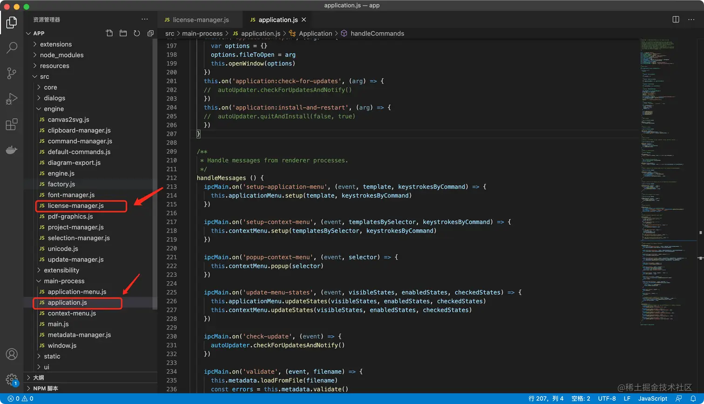The width and height of the screenshot is (704, 404).
Task: Switch to the license-manager.js tab
Action: click(200, 20)
